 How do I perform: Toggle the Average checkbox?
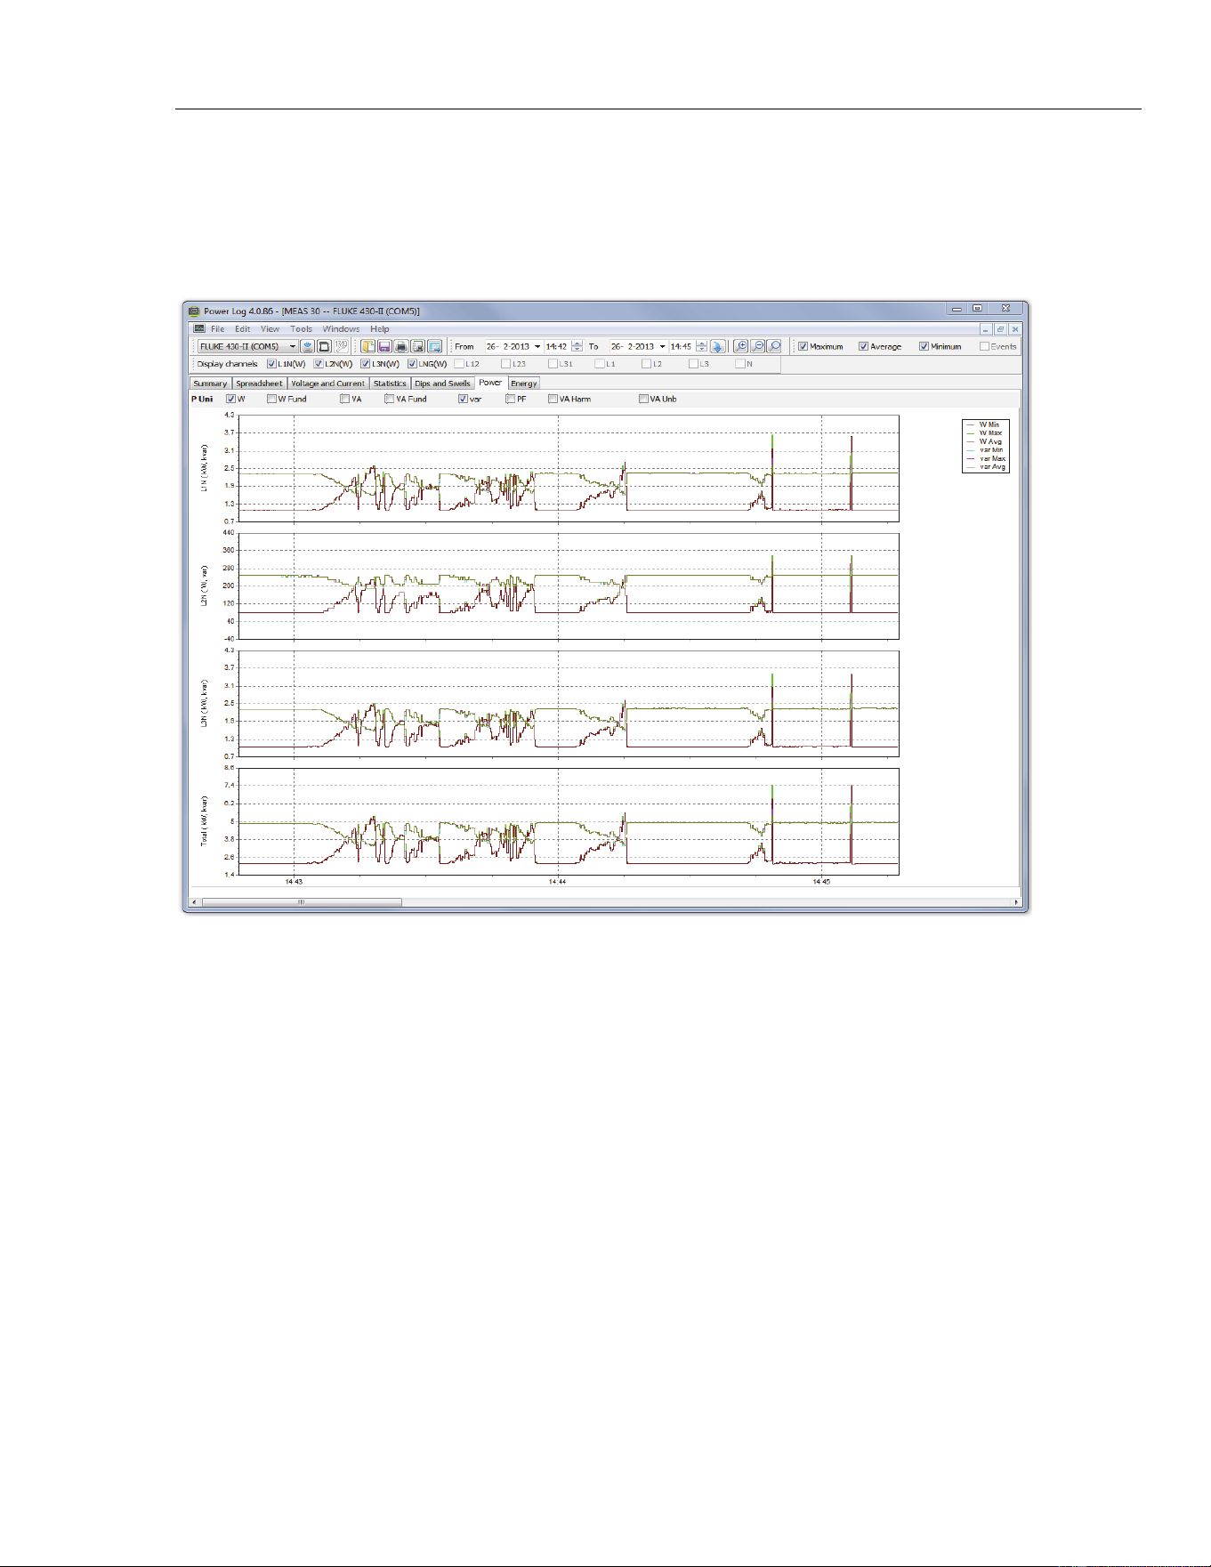click(863, 346)
